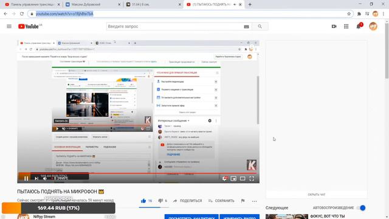Open the next video thumbnail
The height and width of the screenshot is (219, 389).
(287, 217)
